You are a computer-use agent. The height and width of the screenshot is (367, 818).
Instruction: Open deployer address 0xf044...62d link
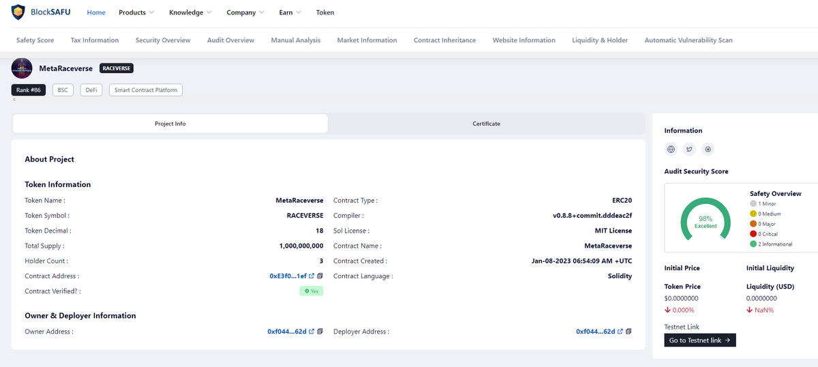pyautogui.click(x=596, y=332)
